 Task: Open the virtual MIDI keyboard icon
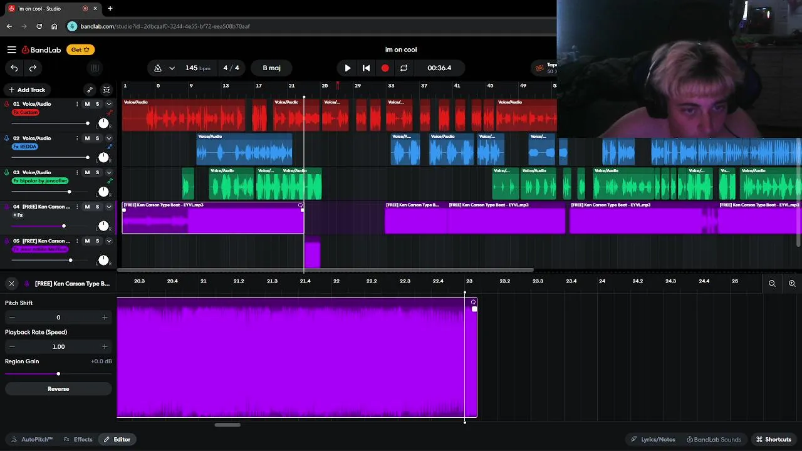[x=95, y=68]
